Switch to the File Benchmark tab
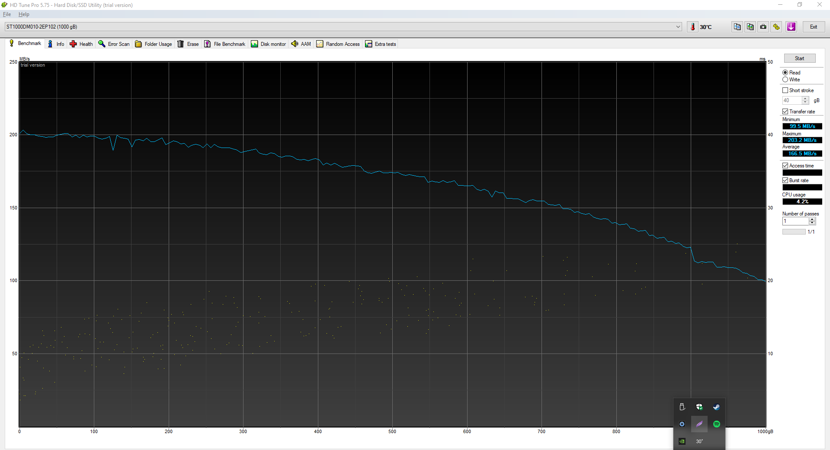Viewport: 830px width, 450px height. click(x=224, y=44)
